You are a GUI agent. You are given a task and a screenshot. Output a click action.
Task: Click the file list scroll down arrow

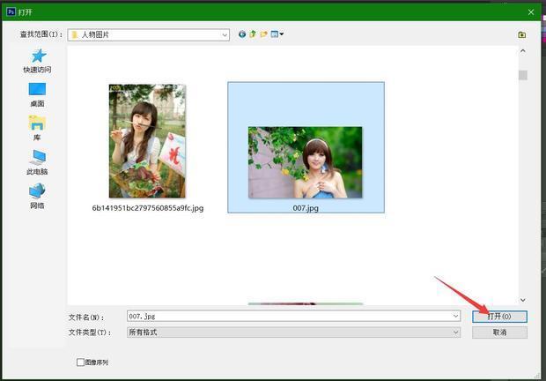point(522,300)
